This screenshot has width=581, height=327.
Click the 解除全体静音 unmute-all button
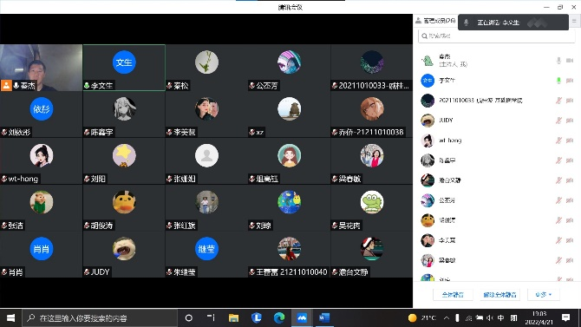coord(499,295)
